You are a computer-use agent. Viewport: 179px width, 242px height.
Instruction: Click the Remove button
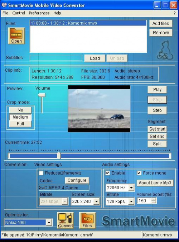coord(161,33)
